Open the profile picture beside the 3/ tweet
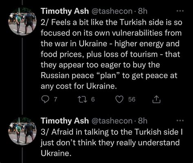The height and width of the screenshot is (163, 193). click(x=22, y=131)
